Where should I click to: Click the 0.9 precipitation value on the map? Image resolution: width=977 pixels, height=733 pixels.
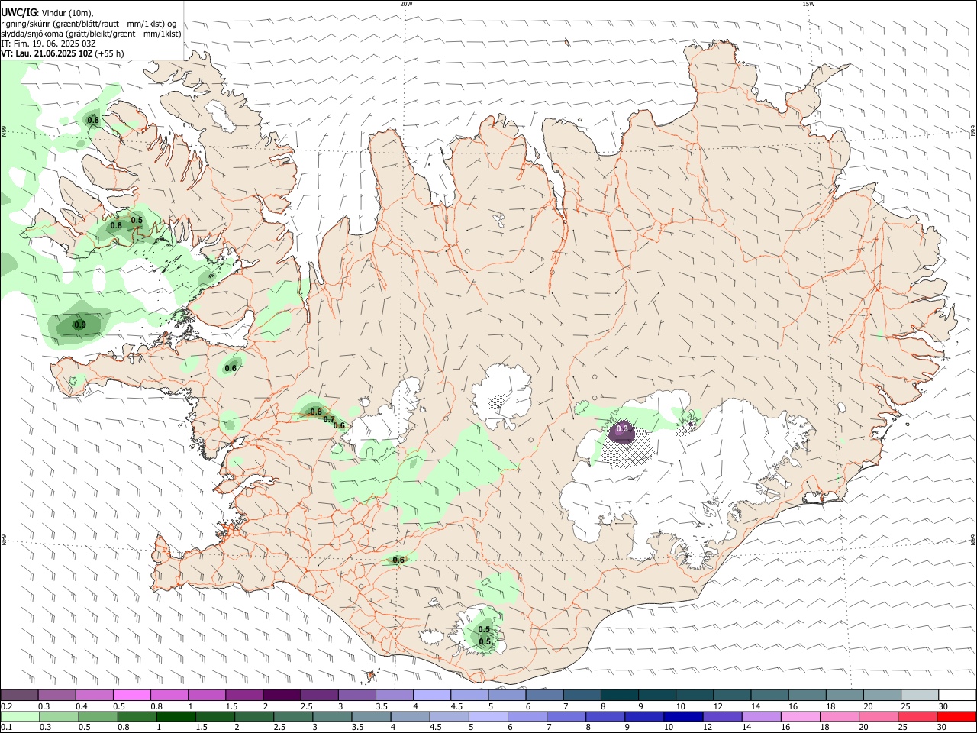tap(79, 325)
